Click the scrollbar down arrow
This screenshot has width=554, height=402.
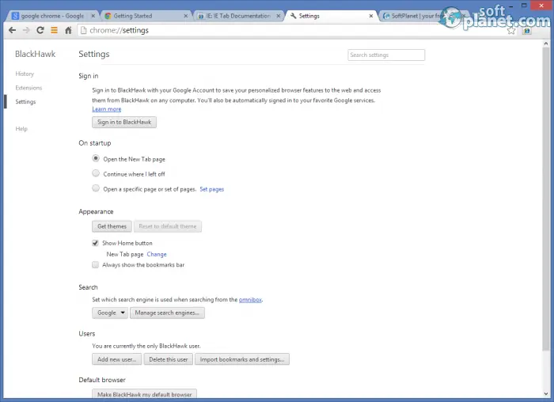tap(546, 394)
